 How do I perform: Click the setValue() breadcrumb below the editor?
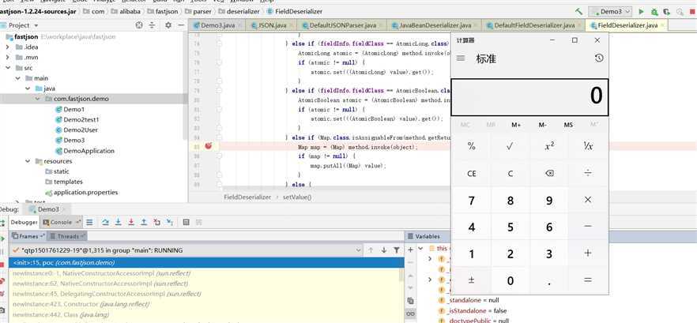297,197
